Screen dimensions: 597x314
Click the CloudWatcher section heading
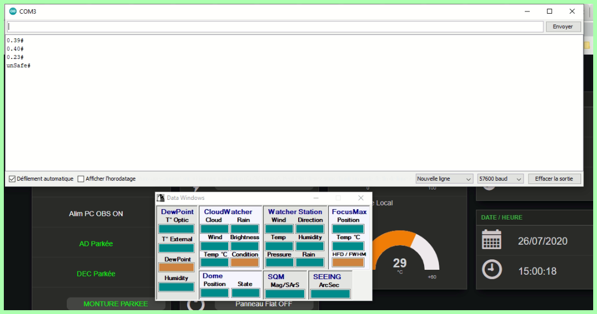pyautogui.click(x=228, y=212)
